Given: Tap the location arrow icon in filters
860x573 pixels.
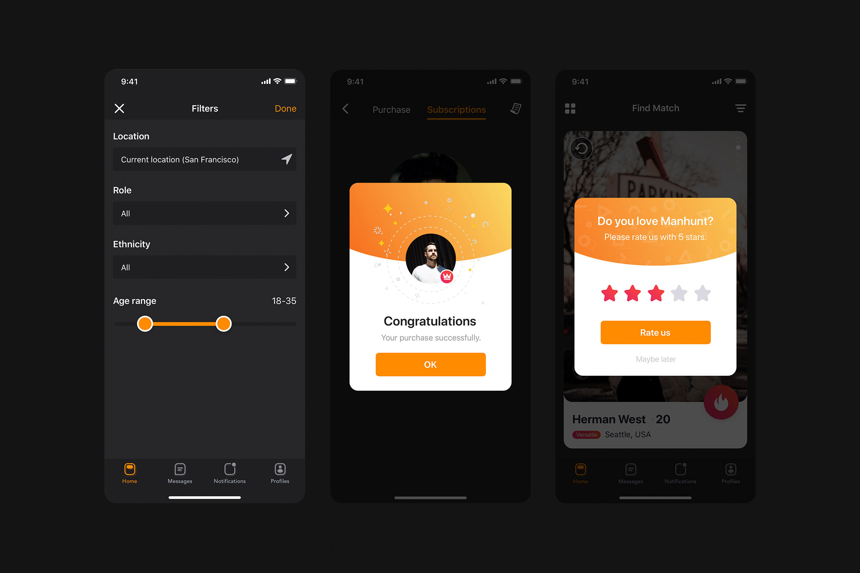Looking at the screenshot, I should [x=287, y=160].
